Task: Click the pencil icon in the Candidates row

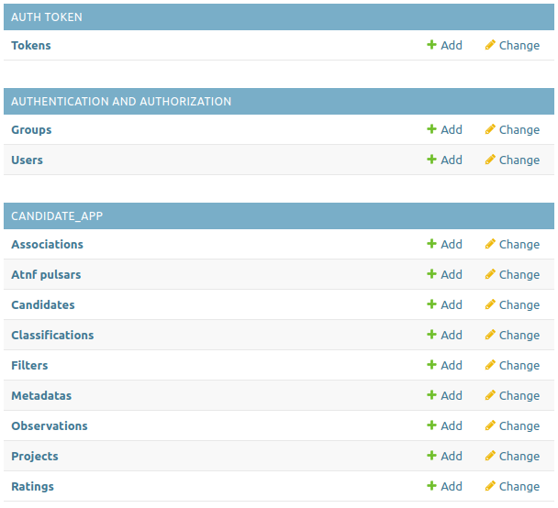Action: 490,304
